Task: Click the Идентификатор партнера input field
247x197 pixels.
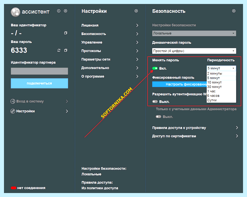Action: (x=39, y=71)
